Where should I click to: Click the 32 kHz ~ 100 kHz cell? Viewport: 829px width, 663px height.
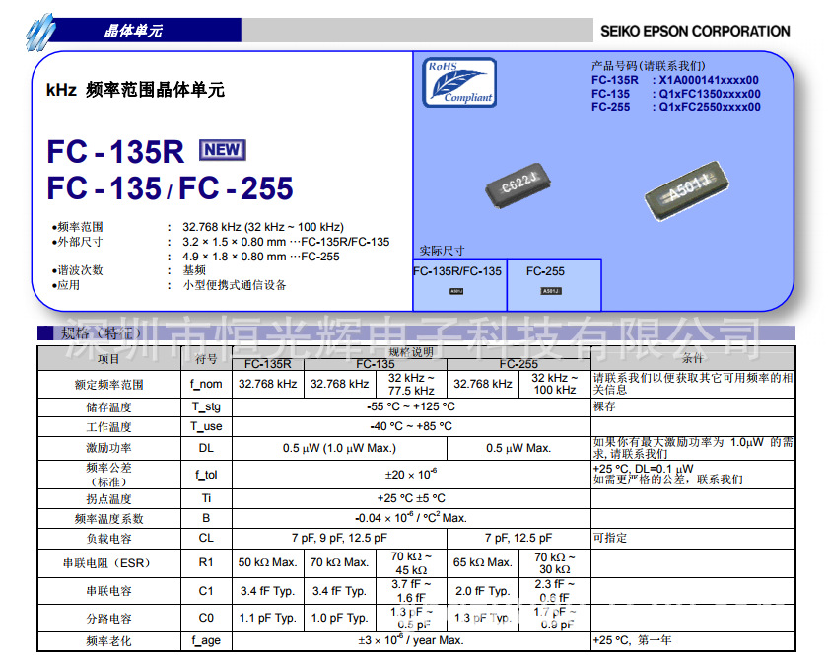click(x=555, y=384)
